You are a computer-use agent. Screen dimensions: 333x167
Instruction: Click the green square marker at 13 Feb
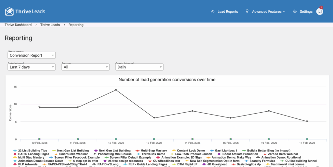click(154, 139)
